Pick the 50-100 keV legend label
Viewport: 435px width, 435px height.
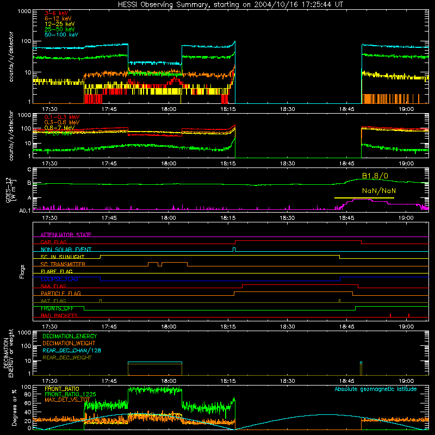click(x=61, y=35)
